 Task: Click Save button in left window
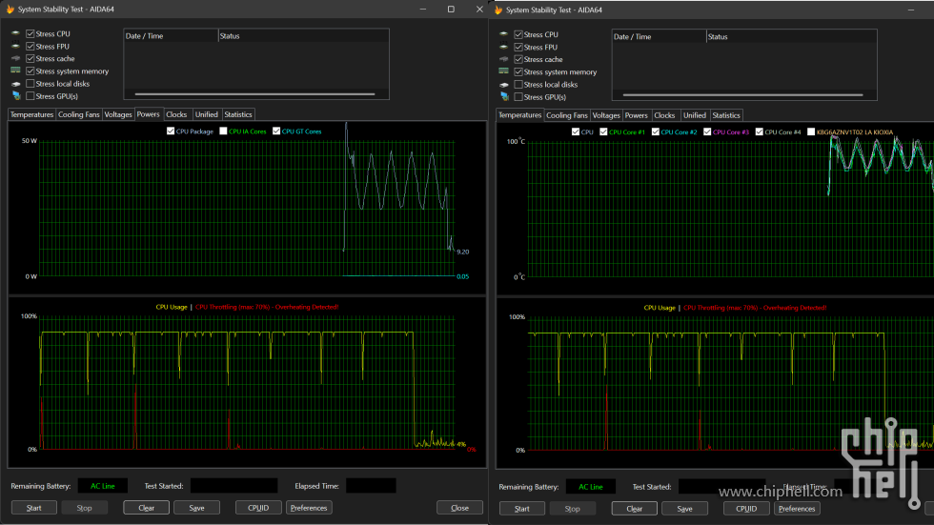point(196,508)
